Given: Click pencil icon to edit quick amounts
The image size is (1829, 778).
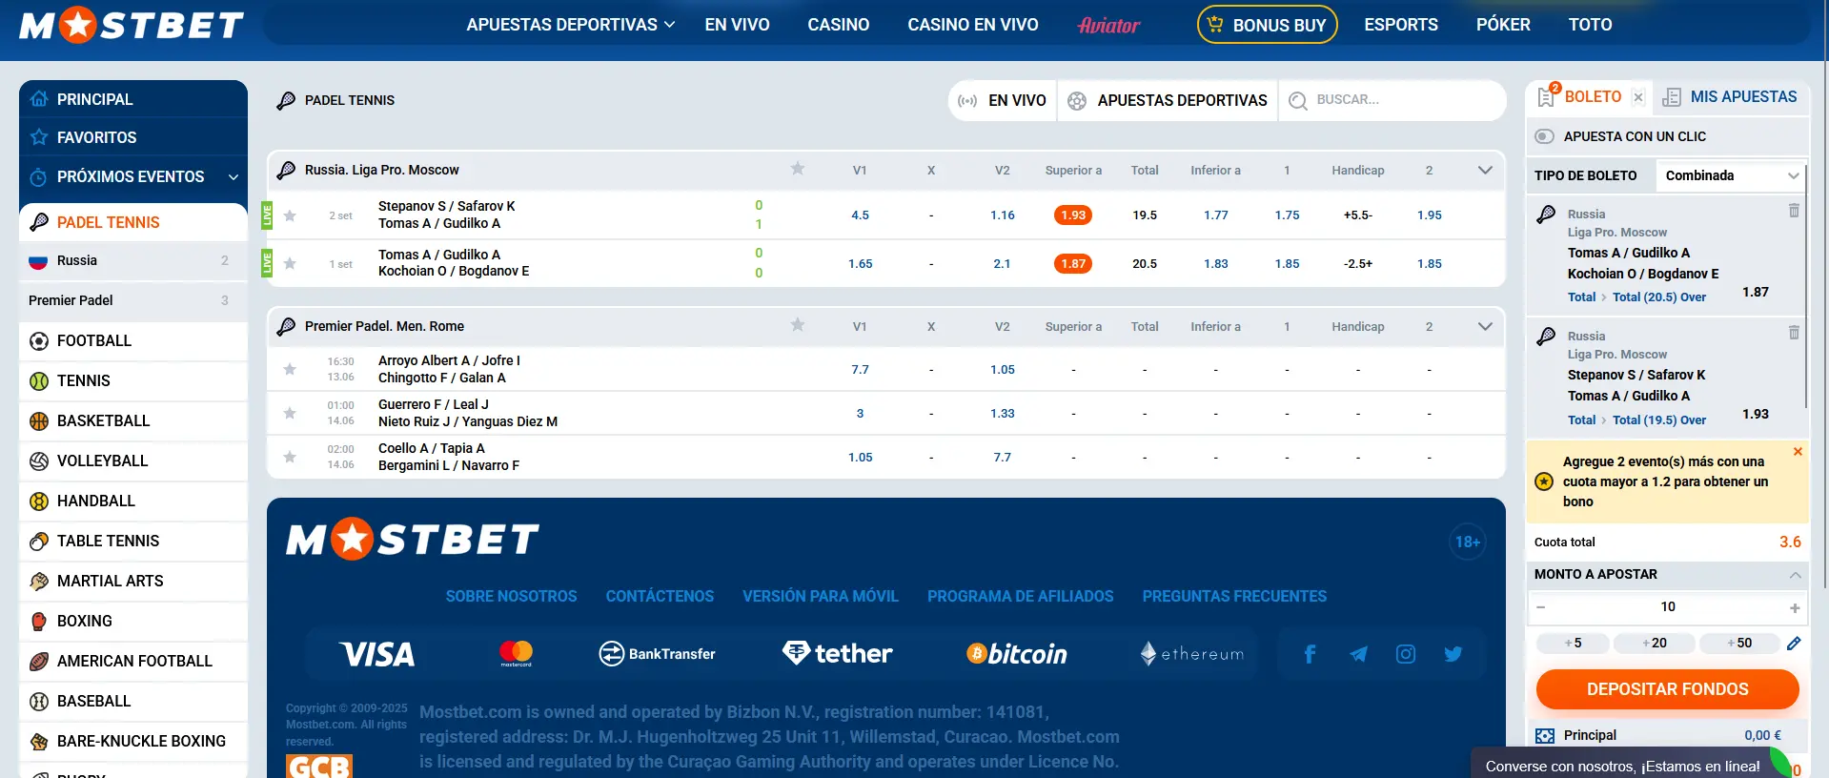Looking at the screenshot, I should tap(1794, 644).
